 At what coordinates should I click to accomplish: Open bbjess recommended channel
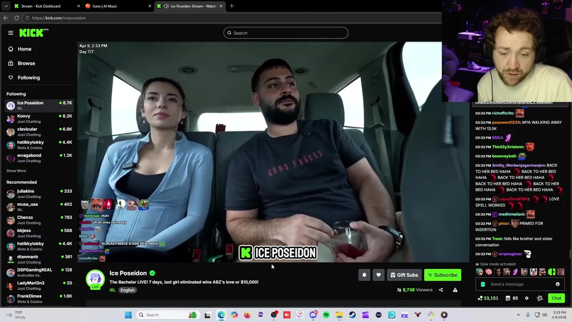coord(40,233)
